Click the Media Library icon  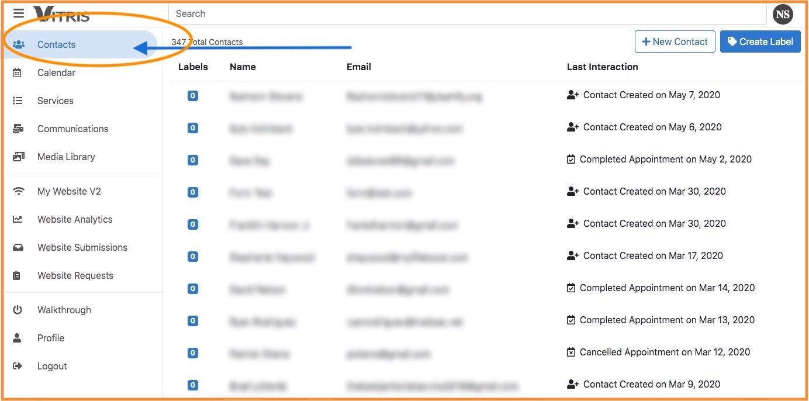pyautogui.click(x=18, y=157)
